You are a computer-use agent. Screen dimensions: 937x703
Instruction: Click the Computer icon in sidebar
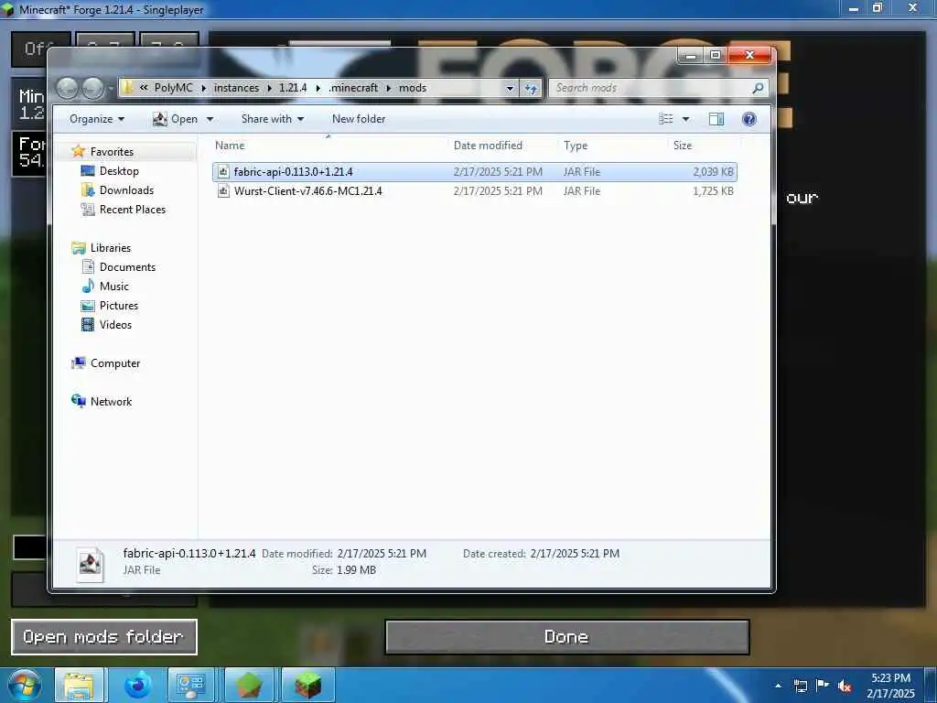coord(78,362)
